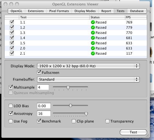The width and height of the screenshot is (154, 140).
Task: Uncheck the test 1.1 checkbox
Action: 12,22
